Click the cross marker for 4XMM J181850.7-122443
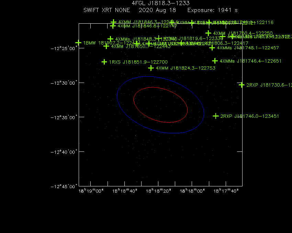 pos(106,46)
